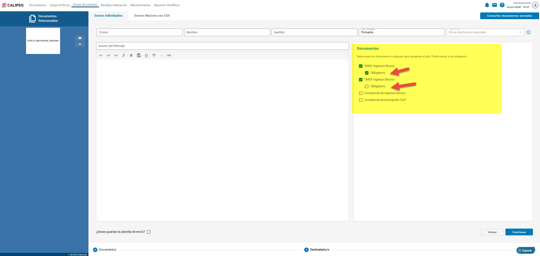
Task: Focus the Apellido input field
Action: pos(314,32)
